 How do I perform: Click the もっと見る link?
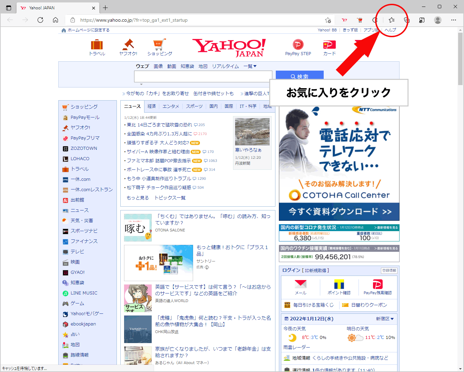pos(138,198)
